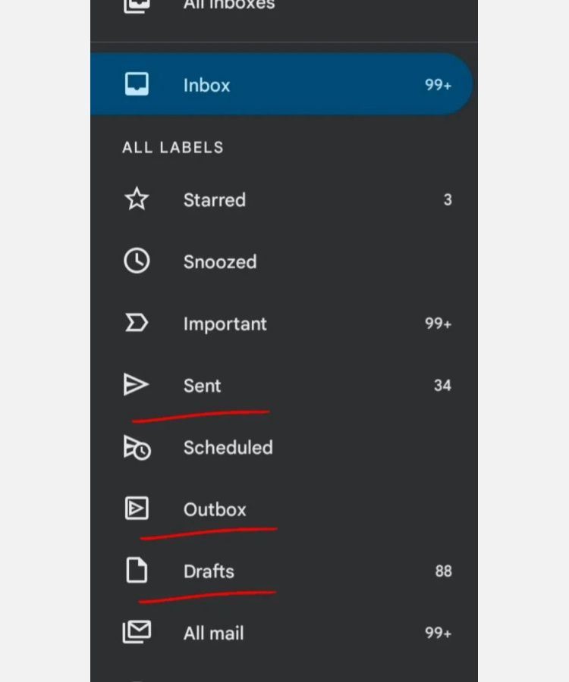
Task: Open the Starred label
Action: (284, 199)
